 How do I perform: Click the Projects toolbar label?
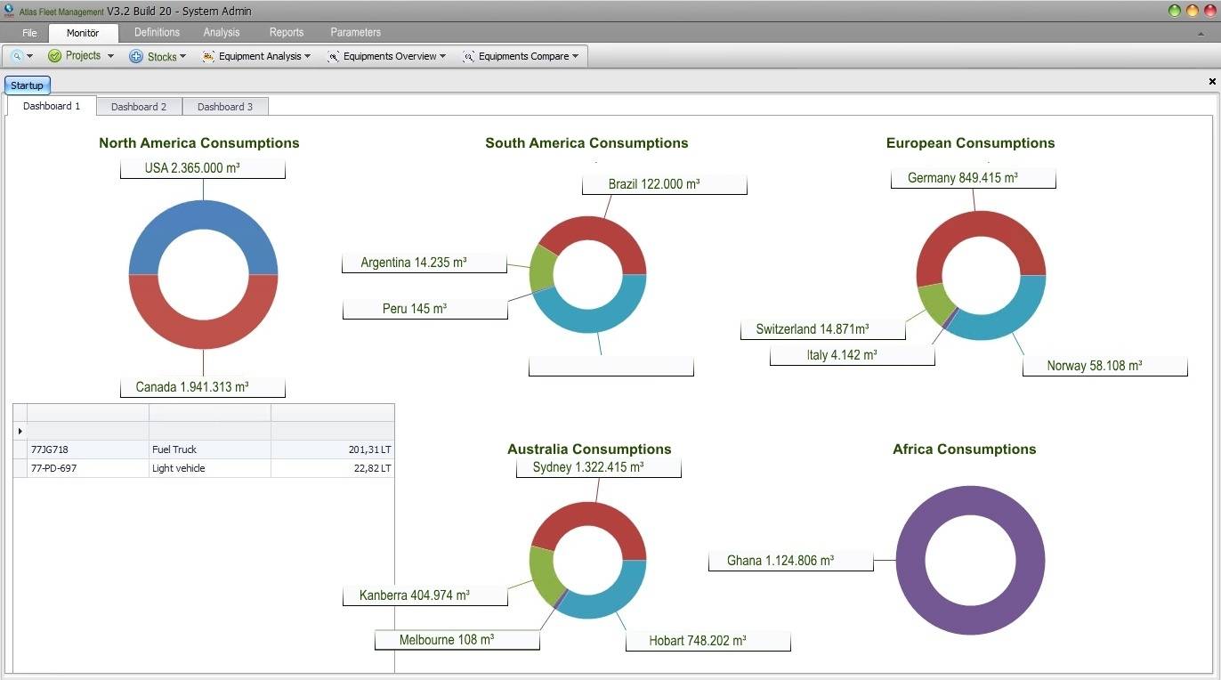84,56
